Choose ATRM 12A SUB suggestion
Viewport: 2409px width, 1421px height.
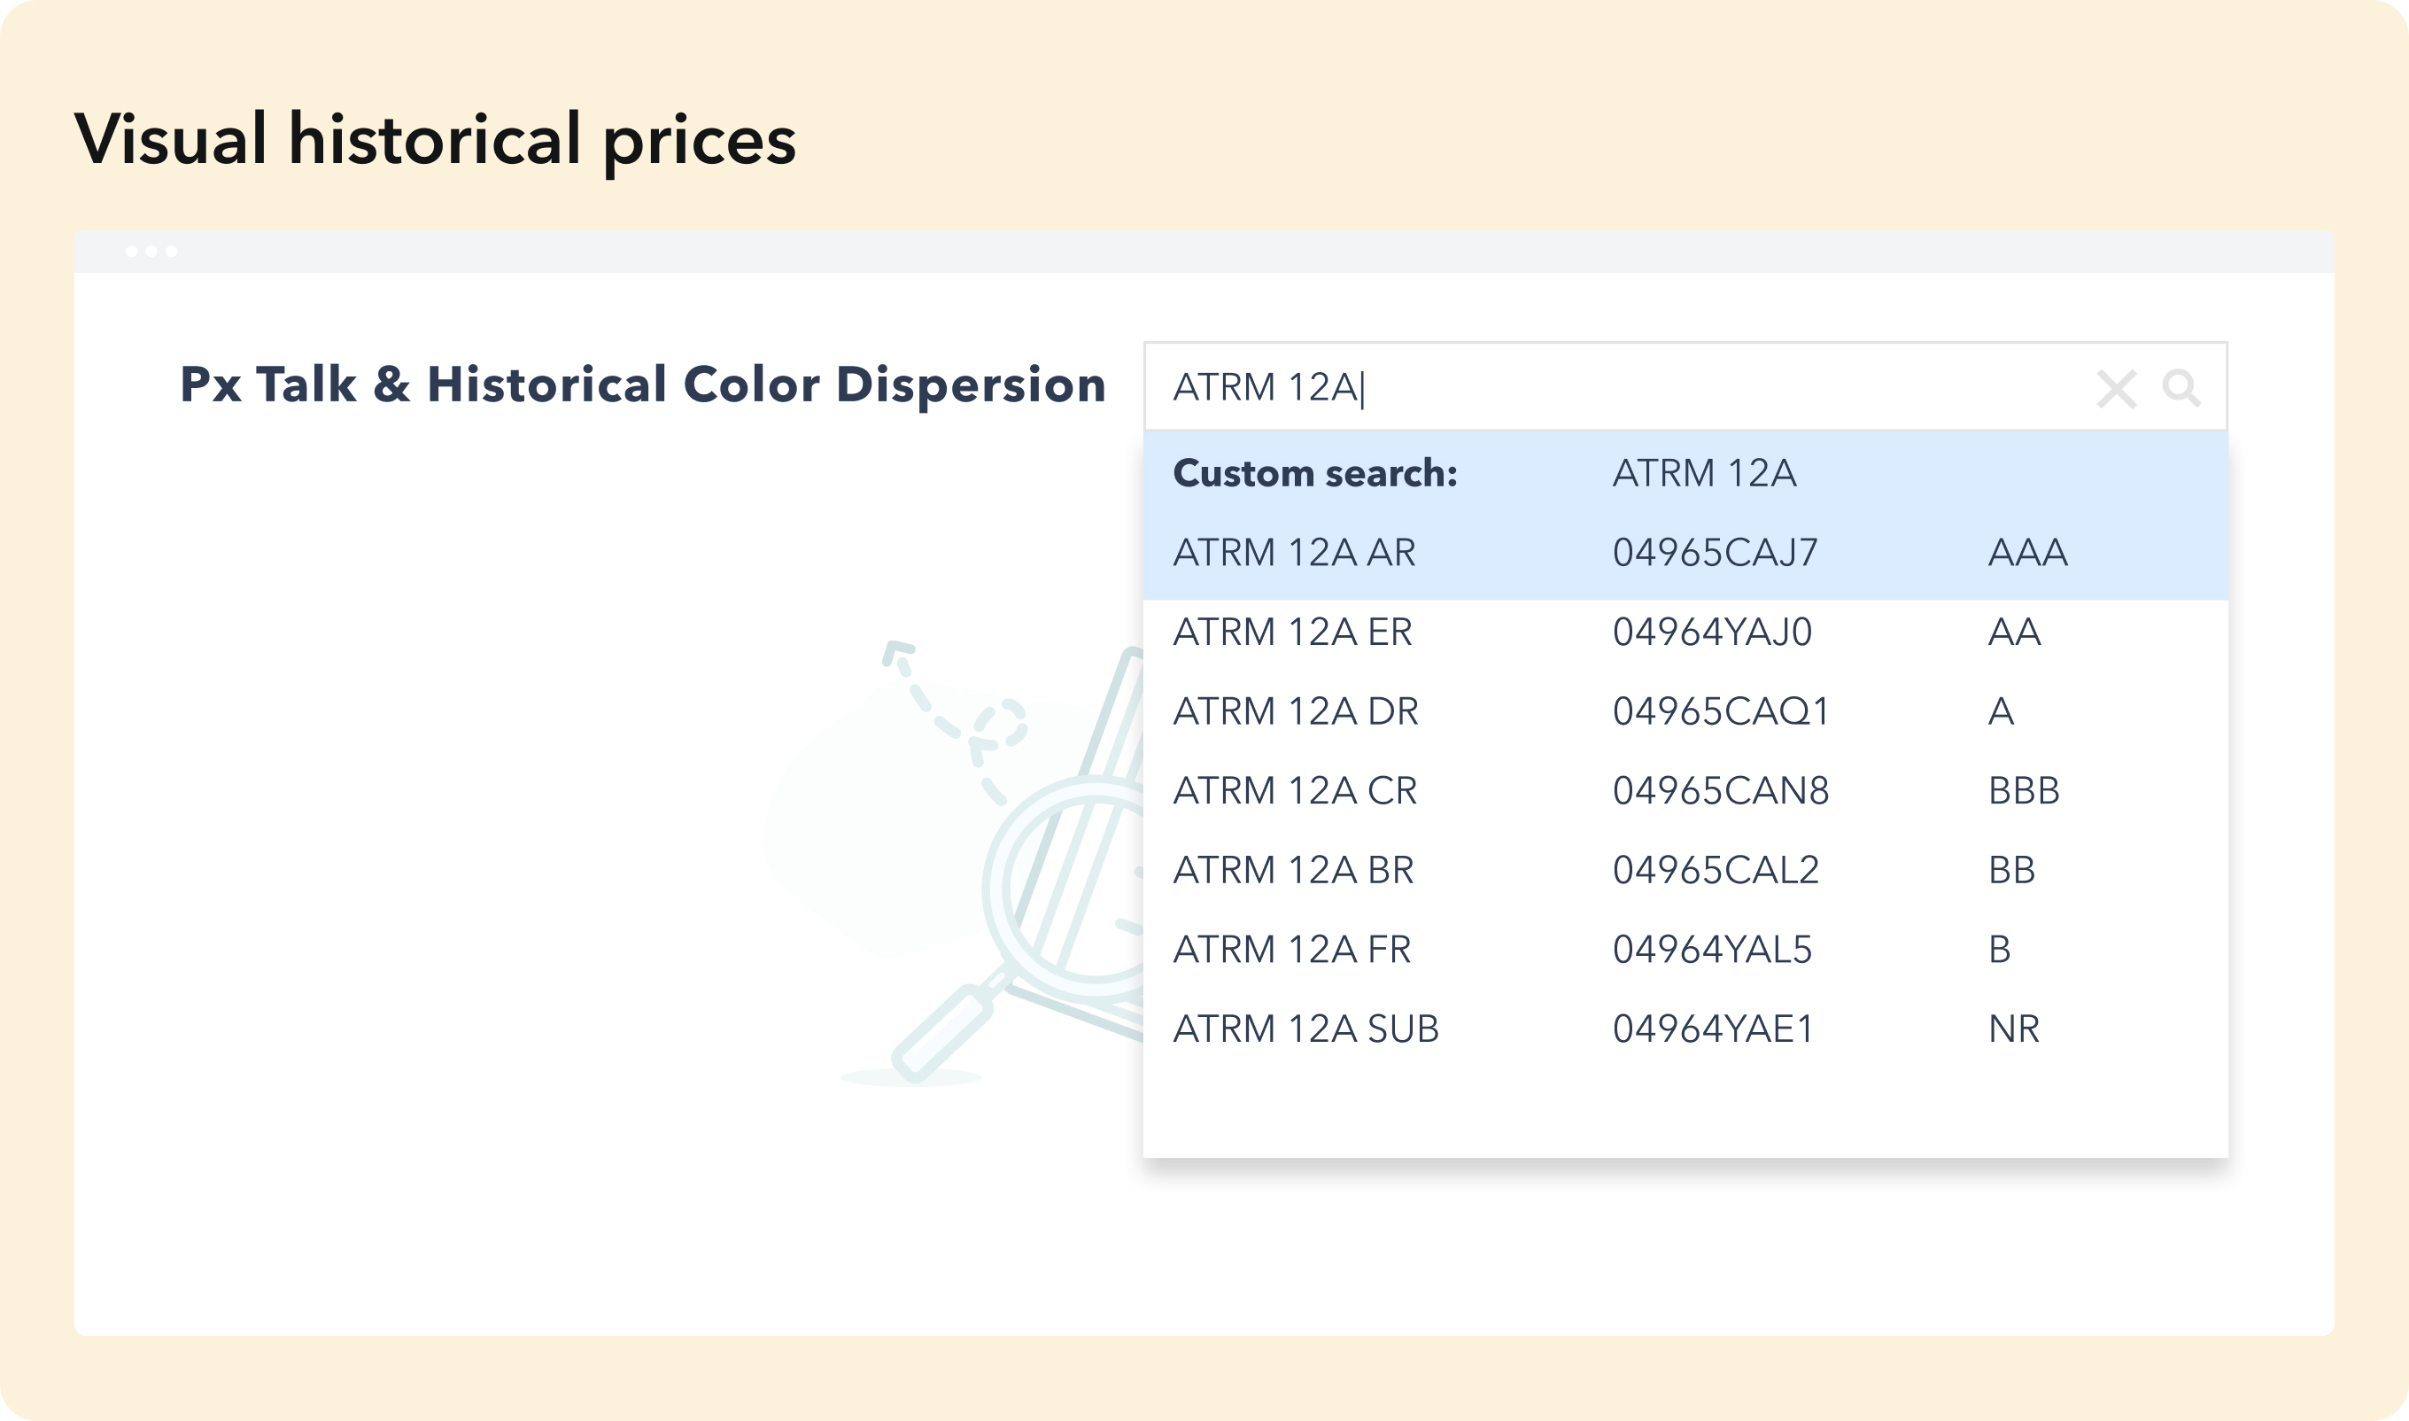1305,1029
